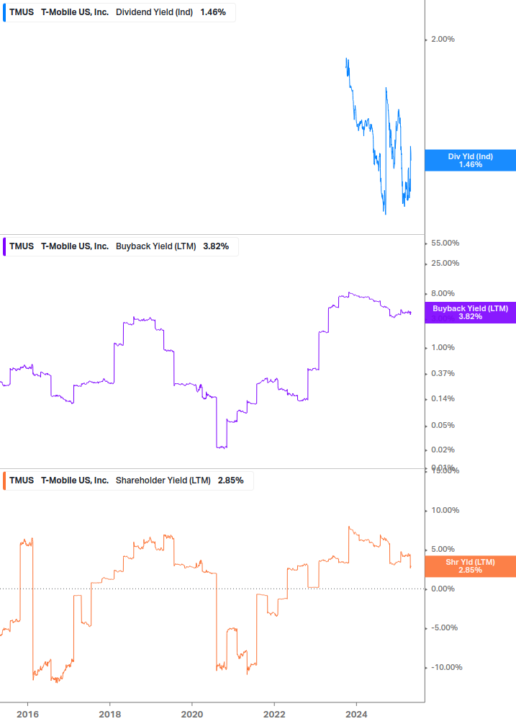
Task: Click the 10.00% axis label in shareholder yield chart
Action: point(445,510)
